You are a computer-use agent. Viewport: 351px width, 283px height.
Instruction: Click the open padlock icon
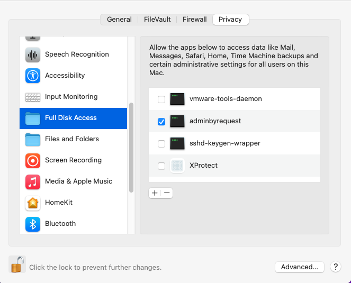point(17,264)
